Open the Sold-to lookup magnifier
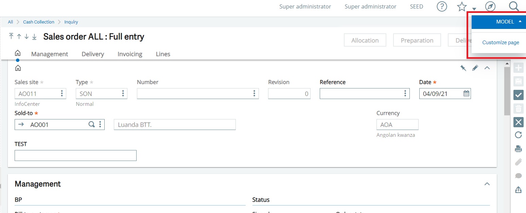This screenshot has width=526, height=213. pos(91,124)
